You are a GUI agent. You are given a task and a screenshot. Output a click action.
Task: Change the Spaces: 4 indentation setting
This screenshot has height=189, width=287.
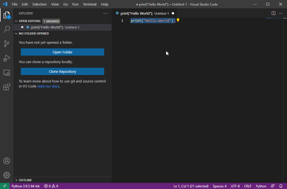220,186
